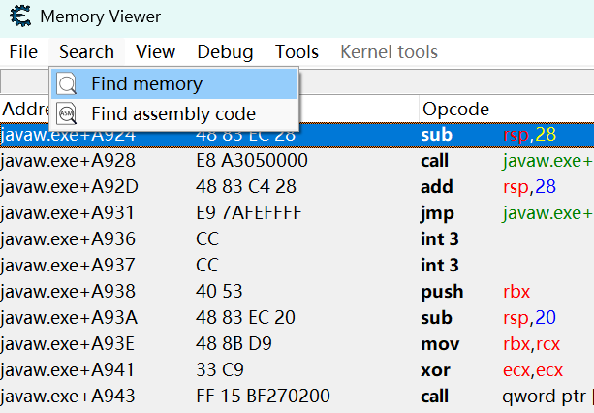
Task: Open the Debug menu
Action: (225, 52)
